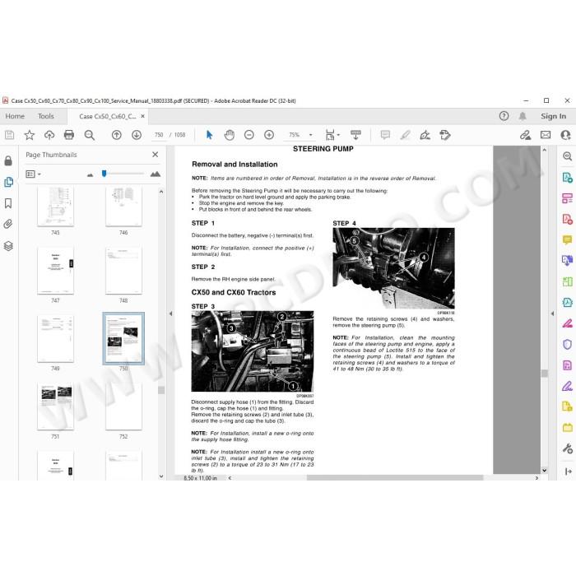Bookmark file with star icon
This screenshot has width=576, height=576.
[30, 135]
